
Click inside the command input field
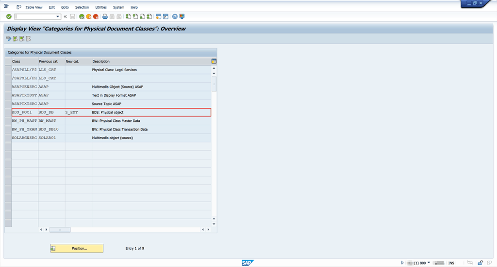(x=35, y=16)
